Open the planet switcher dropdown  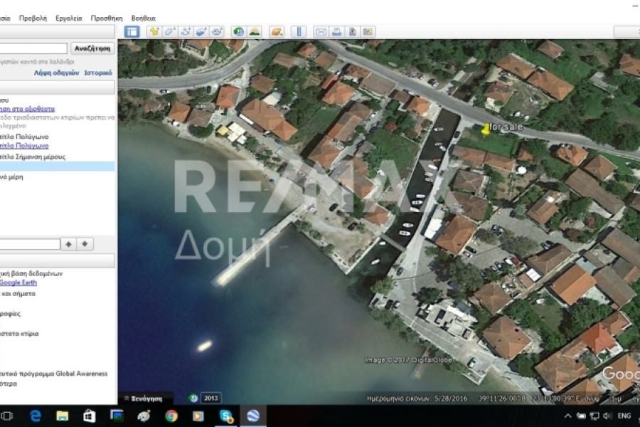pyautogui.click(x=276, y=31)
